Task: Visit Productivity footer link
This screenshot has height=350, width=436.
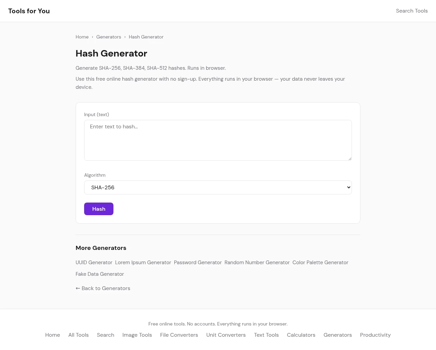Action: [375, 335]
